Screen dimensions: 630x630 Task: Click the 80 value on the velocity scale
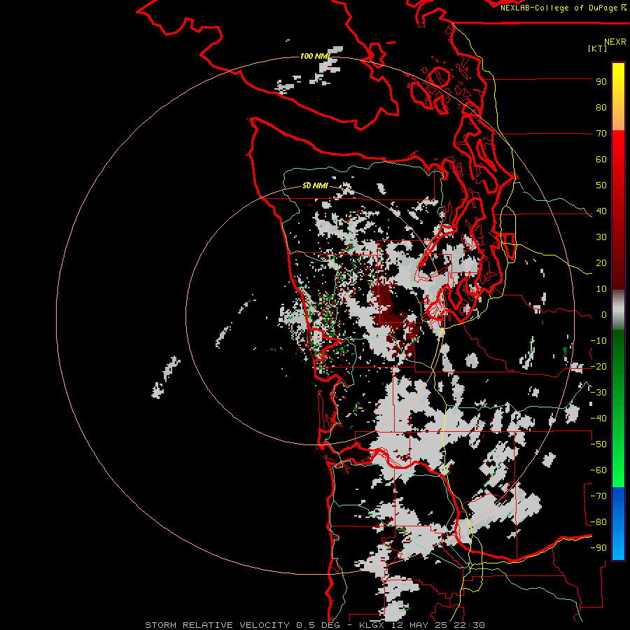point(601,108)
